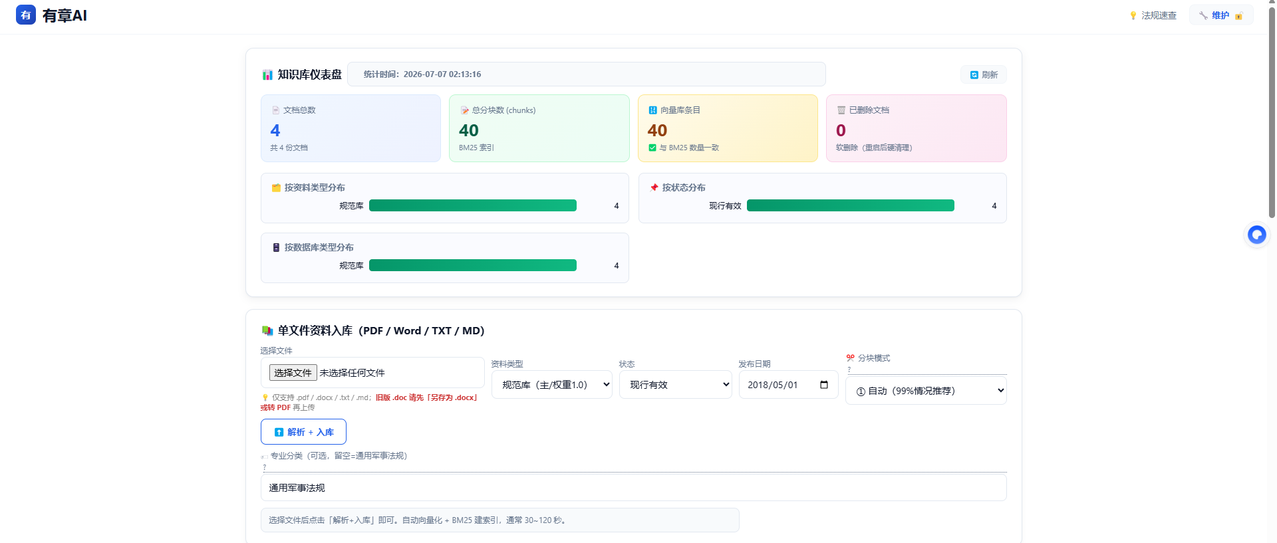Click the wrench icon in 维护 button
The width and height of the screenshot is (1277, 543).
pyautogui.click(x=1203, y=15)
